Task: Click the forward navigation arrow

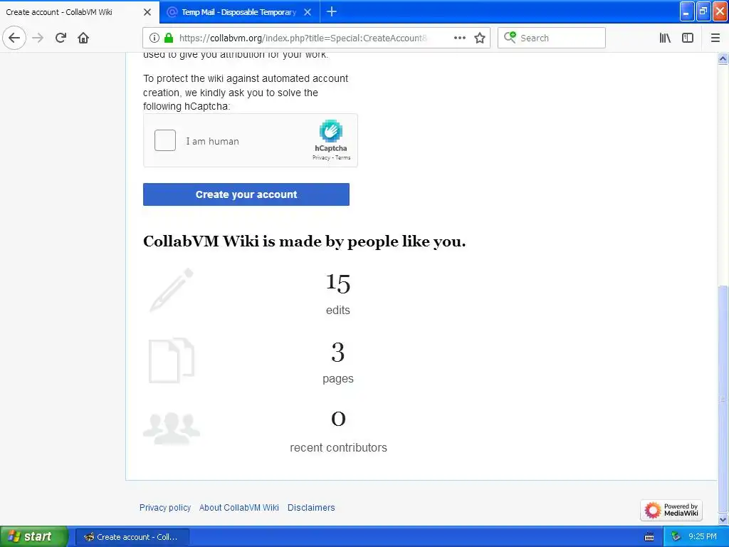Action: 38,38
